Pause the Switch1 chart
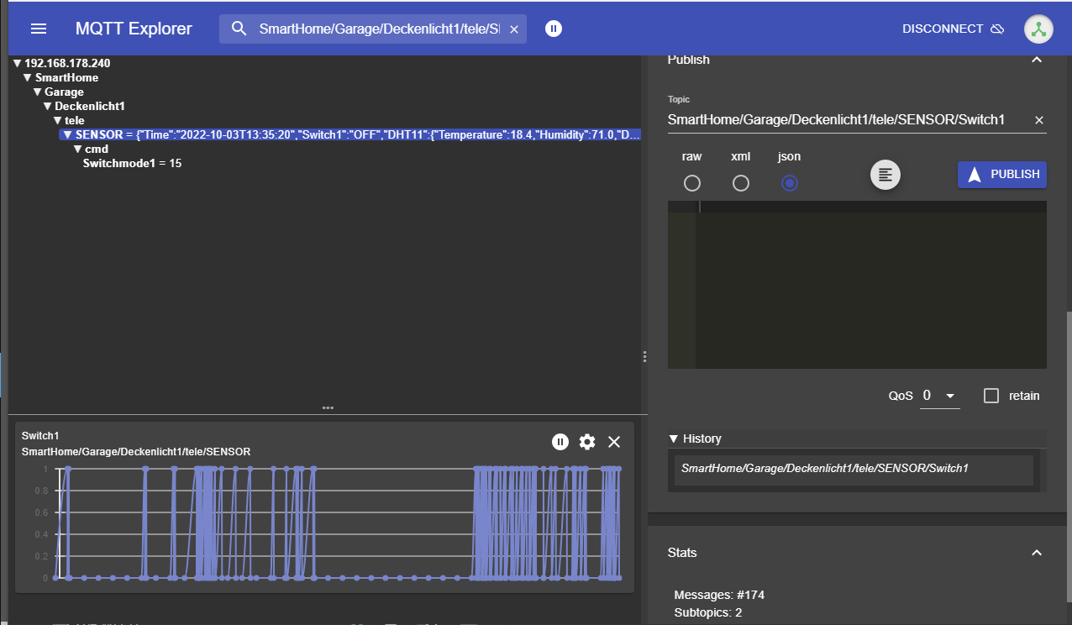Viewport: 1072px width, 625px height. click(x=560, y=442)
